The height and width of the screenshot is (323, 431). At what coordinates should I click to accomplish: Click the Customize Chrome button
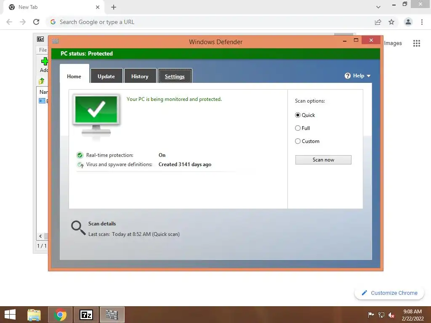tap(389, 293)
